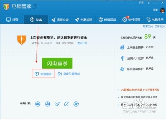Viewport: 166px width, 120px height.
Task: Click the 指定位置查杀 checkbox icon
Action: (60, 74)
